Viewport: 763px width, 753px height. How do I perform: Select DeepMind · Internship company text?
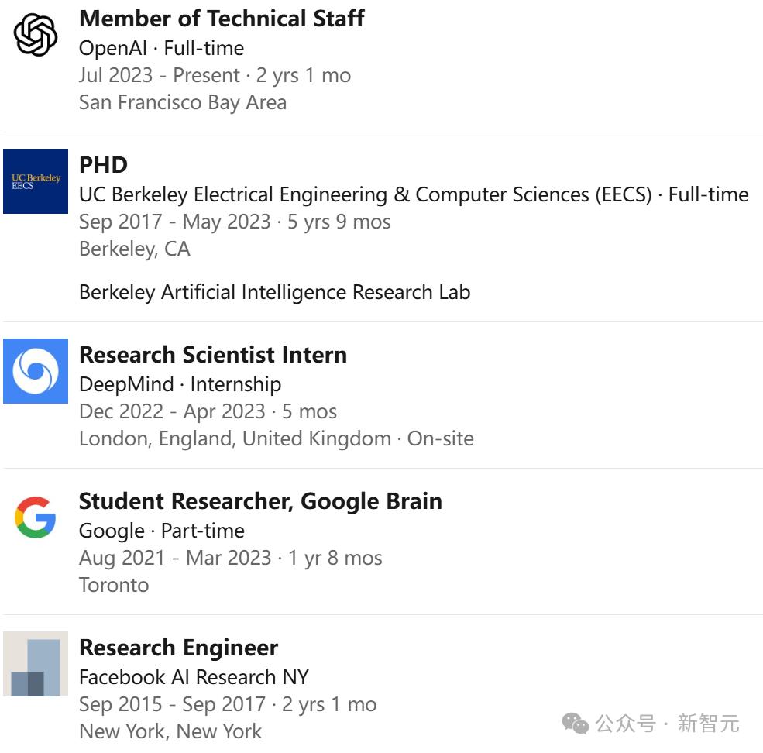point(180,384)
